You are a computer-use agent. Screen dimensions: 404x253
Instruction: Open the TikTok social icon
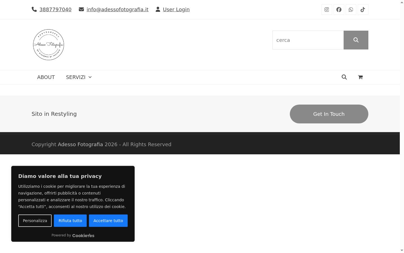tap(363, 10)
